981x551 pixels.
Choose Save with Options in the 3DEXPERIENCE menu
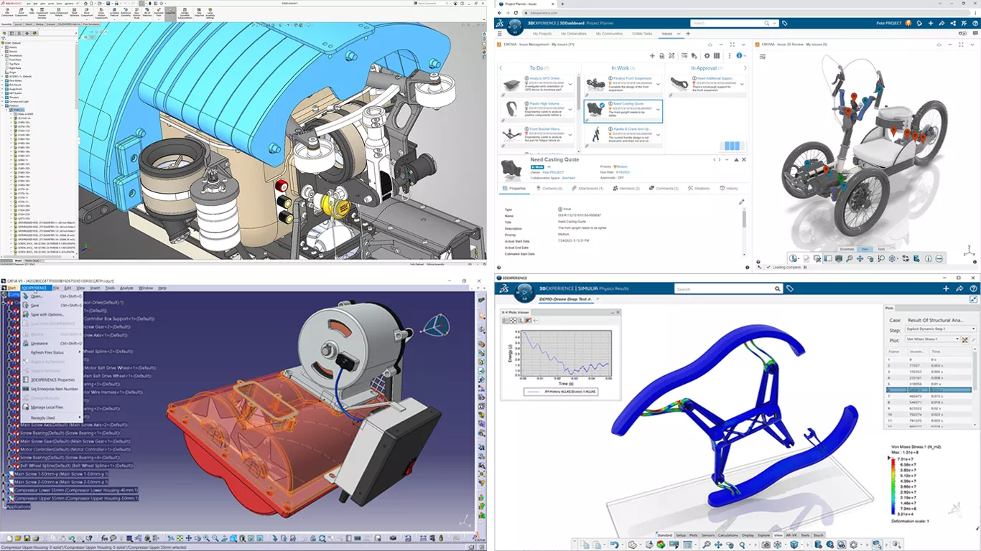point(47,314)
